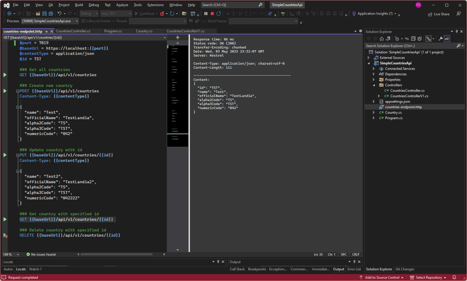
Task: Pin the Solution Explorer auto-hide pushpin
Action: point(457,31)
